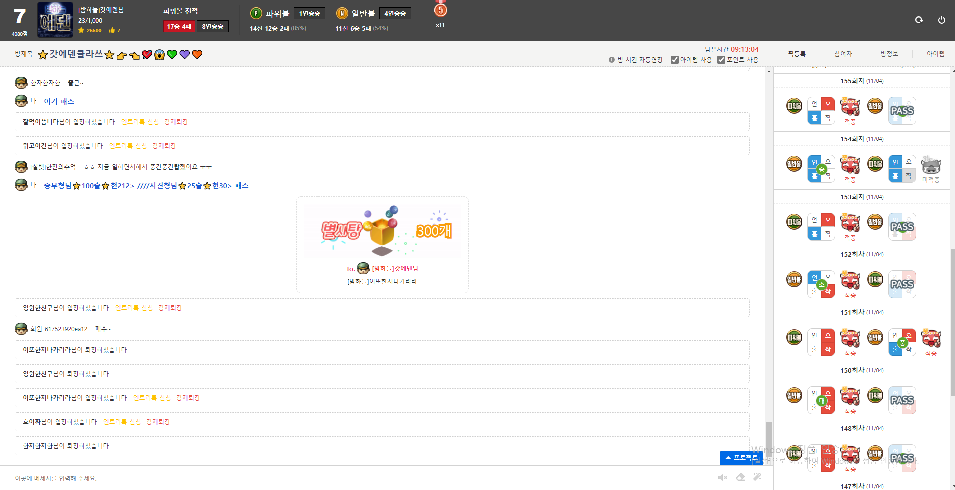Image resolution: width=955 pixels, height=490 pixels.
Task: Click PASS pick box in 155회차 row
Action: pyautogui.click(x=902, y=111)
